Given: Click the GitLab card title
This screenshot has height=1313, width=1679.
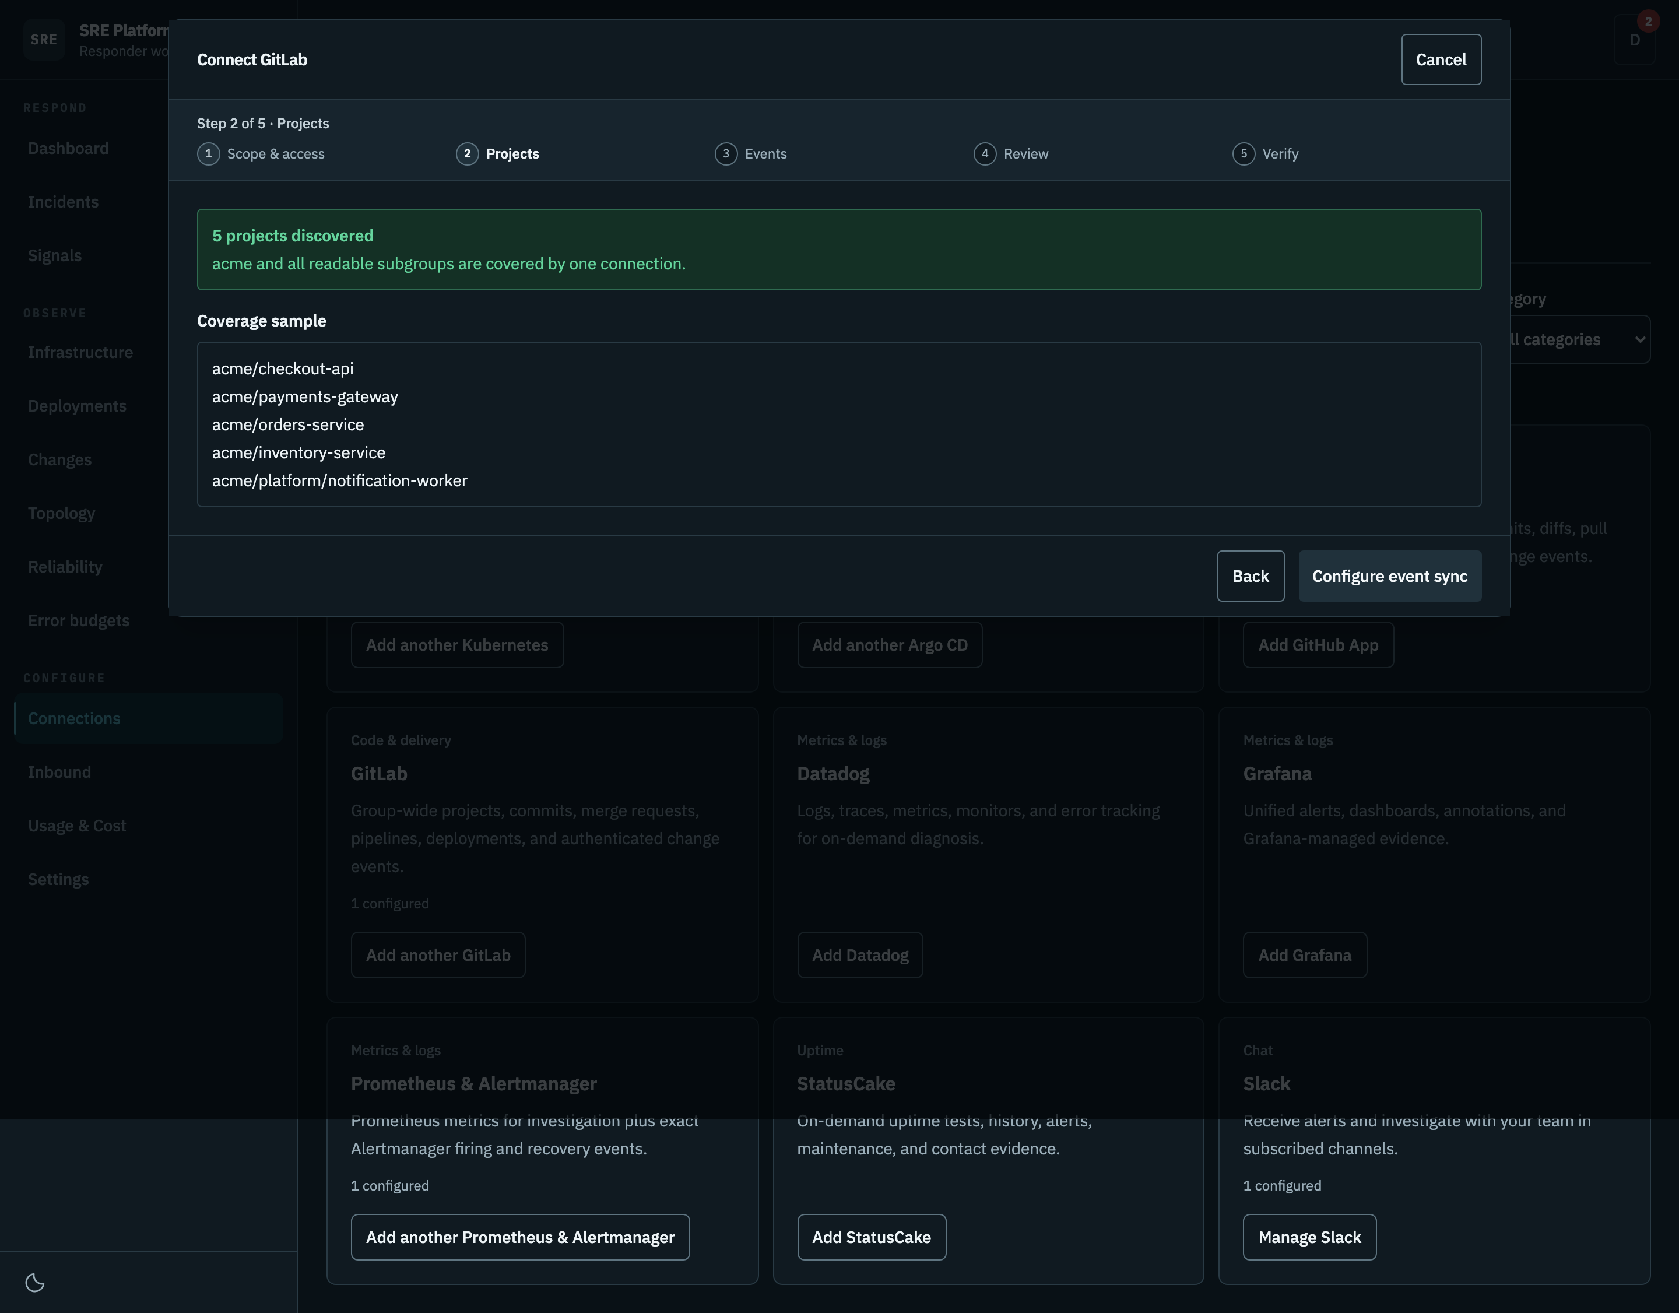Looking at the screenshot, I should pyautogui.click(x=379, y=773).
